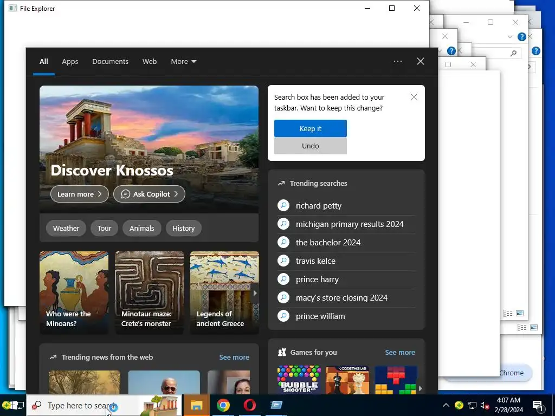Search 'michigan primary results 2024'
The image size is (555, 416).
tap(346, 224)
